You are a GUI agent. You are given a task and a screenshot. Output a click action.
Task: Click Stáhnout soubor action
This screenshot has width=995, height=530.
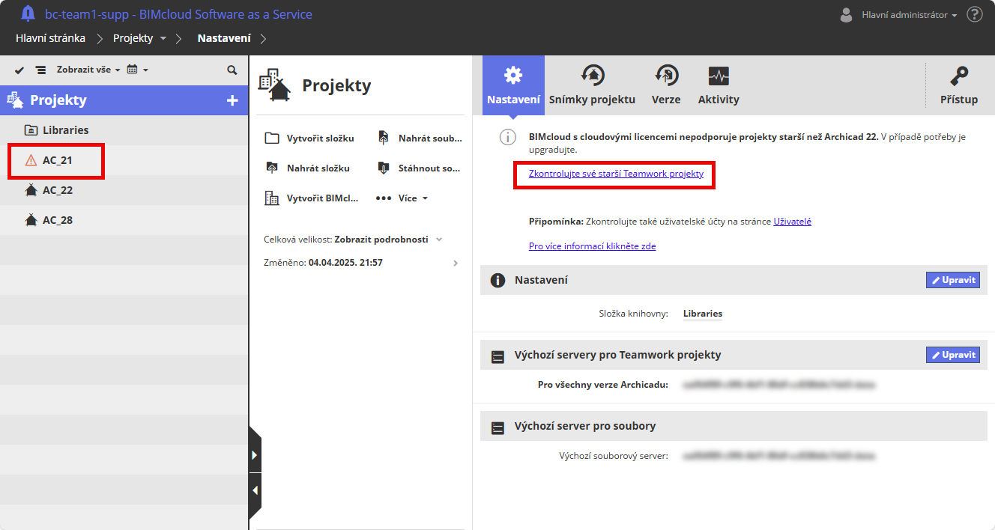click(x=419, y=168)
